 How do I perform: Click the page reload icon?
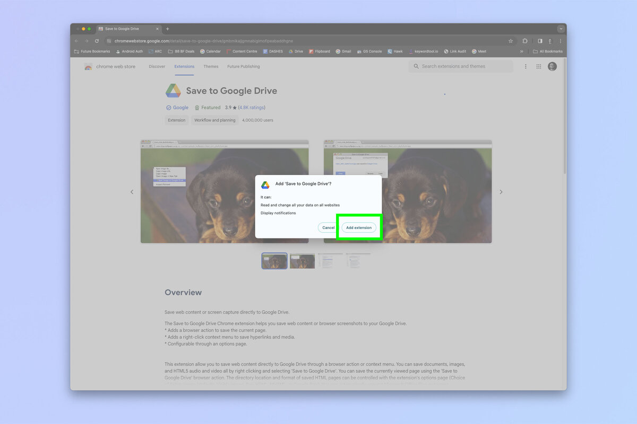tap(97, 40)
